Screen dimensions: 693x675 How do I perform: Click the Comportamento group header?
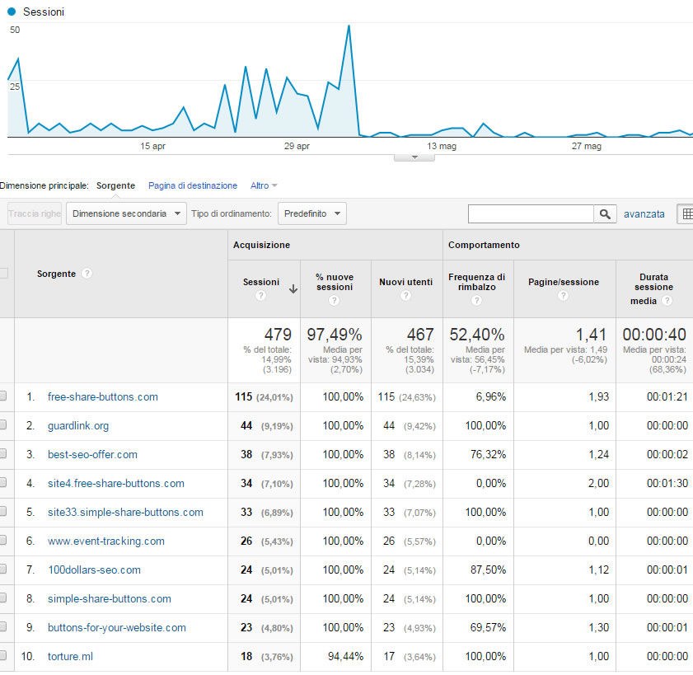(484, 245)
